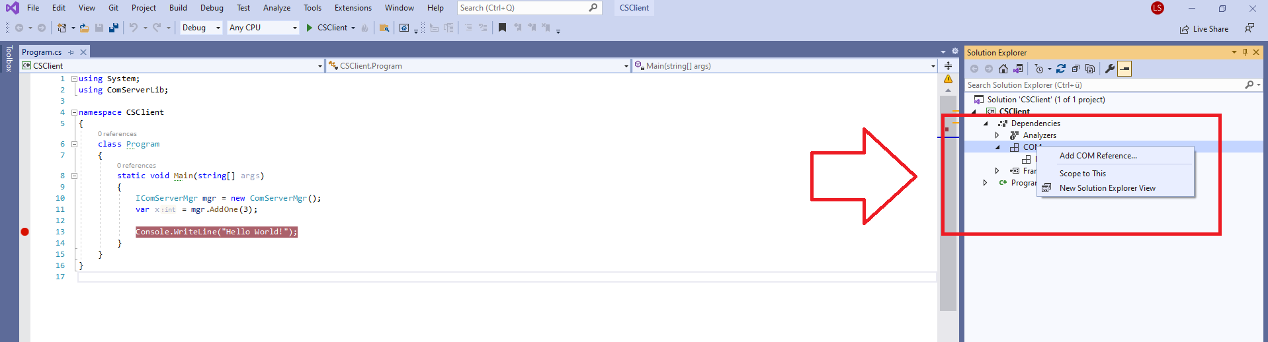
Task: Close the Program.cs tab
Action: tap(83, 52)
